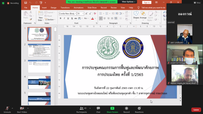Toggle Center alignment button
Viewport: 203px width, 114px height.
tap(105, 18)
